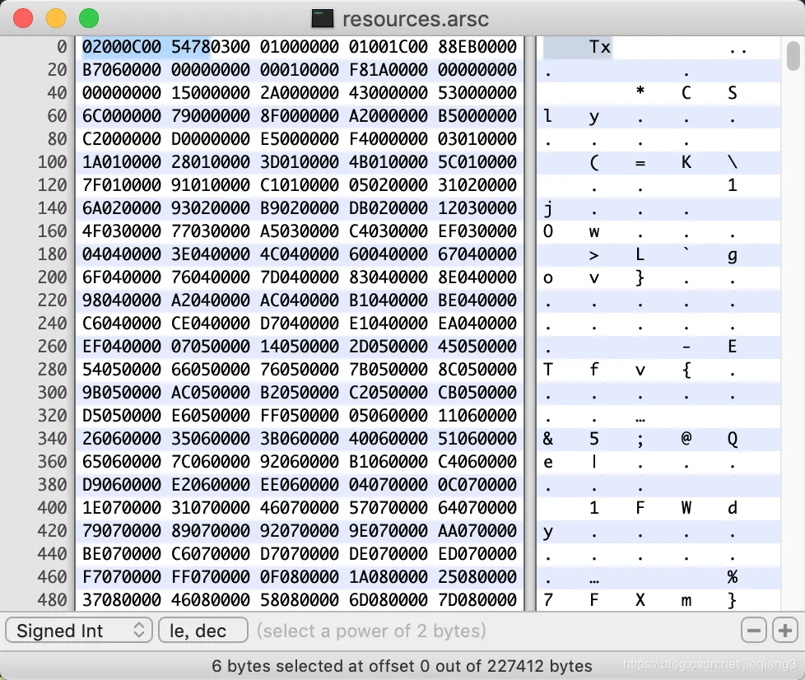Click hex group C2000000

(x=122, y=139)
